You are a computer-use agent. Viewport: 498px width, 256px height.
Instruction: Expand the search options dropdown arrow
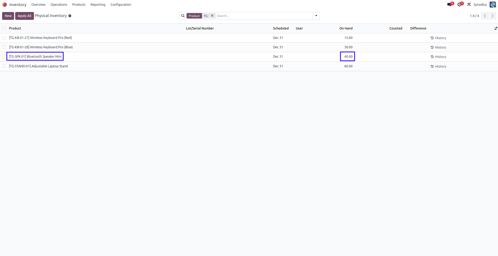click(x=316, y=16)
